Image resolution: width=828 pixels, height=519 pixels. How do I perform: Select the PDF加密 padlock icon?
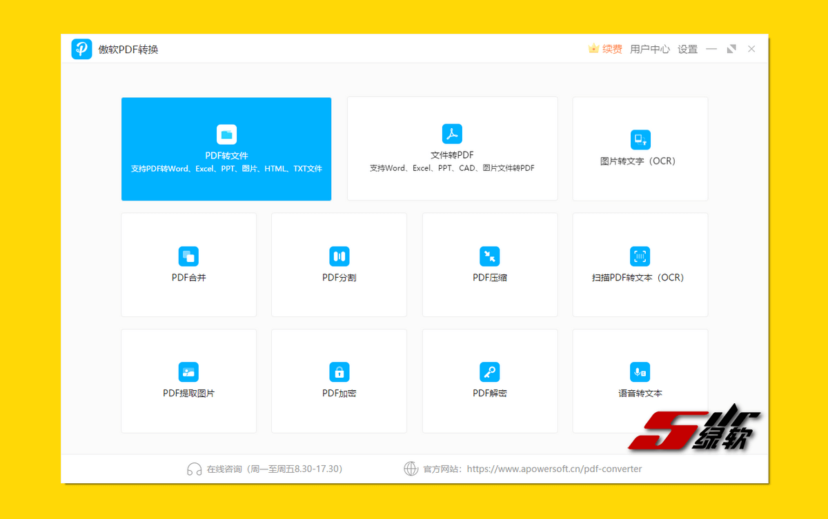click(339, 372)
